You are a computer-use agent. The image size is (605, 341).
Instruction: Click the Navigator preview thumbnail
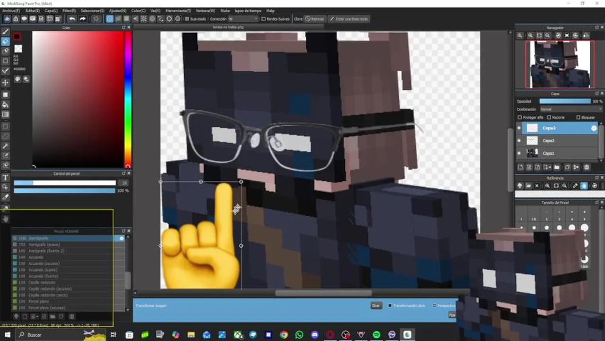[560, 64]
